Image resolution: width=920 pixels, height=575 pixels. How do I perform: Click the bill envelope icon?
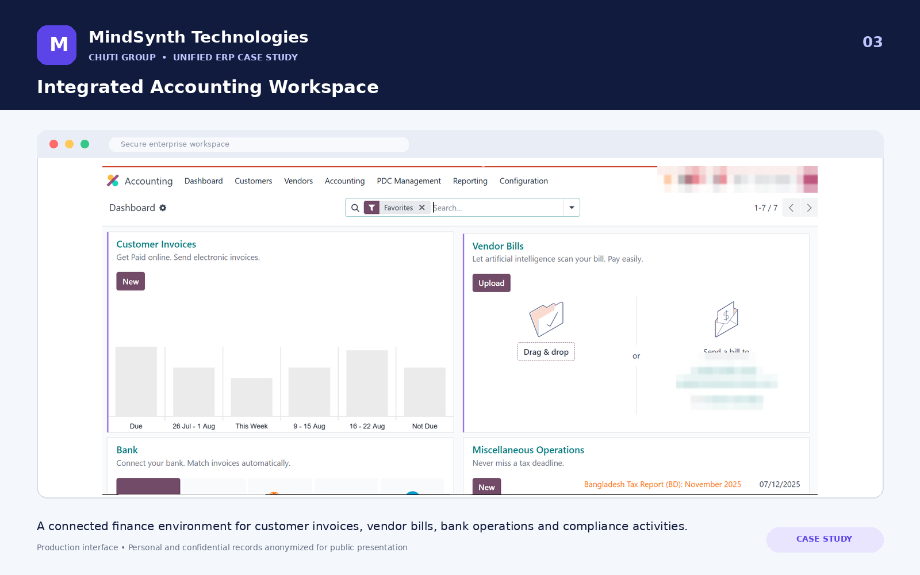[726, 319]
